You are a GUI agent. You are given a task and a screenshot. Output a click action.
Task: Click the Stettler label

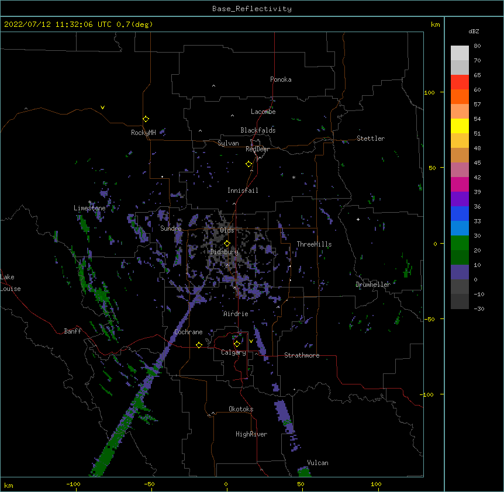point(371,138)
